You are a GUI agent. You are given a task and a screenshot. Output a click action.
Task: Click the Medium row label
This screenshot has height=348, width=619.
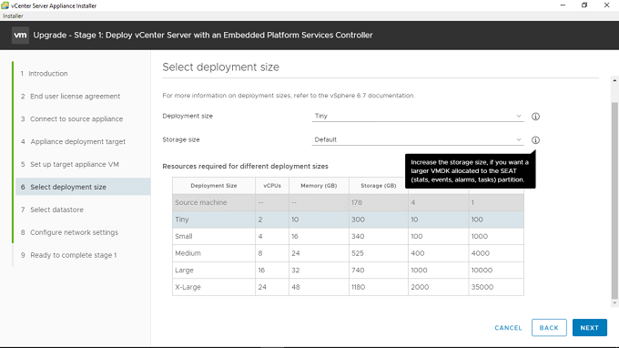[188, 253]
